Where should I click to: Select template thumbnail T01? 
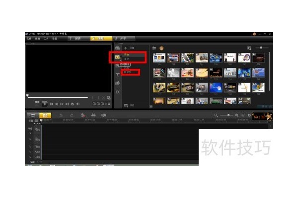[x=159, y=58]
